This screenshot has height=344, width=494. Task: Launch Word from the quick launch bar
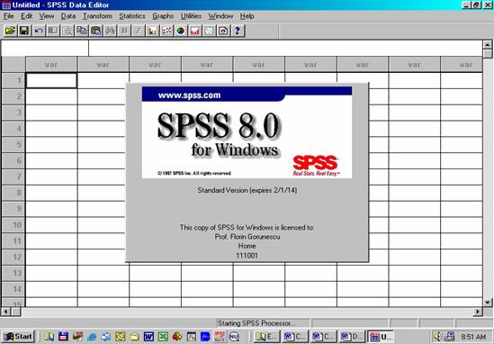[148, 337]
